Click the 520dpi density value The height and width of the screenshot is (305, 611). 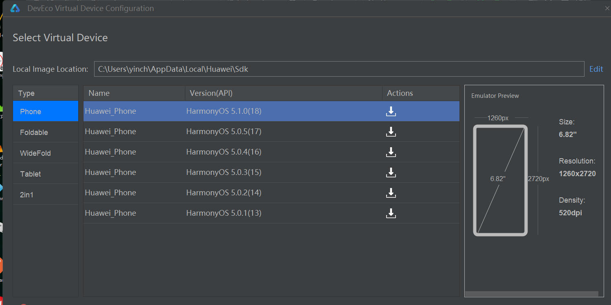[x=570, y=213]
